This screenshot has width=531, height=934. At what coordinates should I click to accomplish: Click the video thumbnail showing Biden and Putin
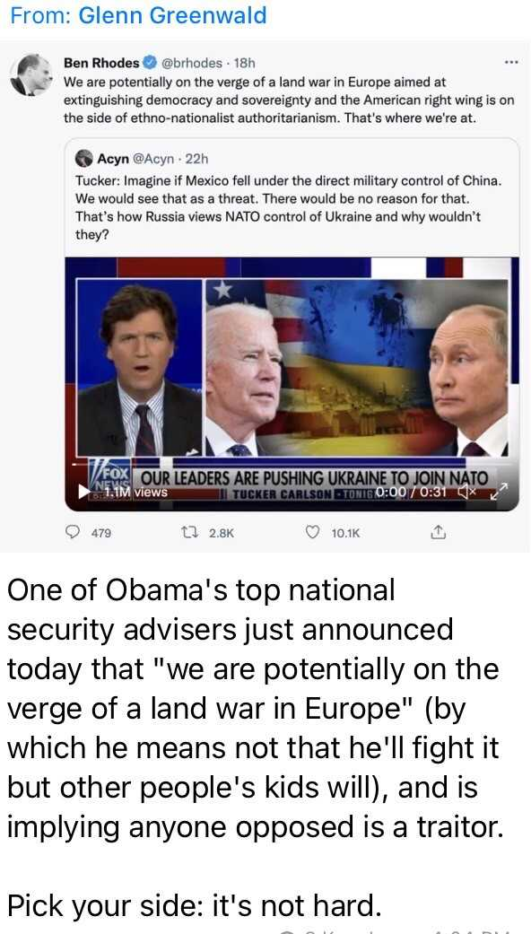click(x=356, y=368)
